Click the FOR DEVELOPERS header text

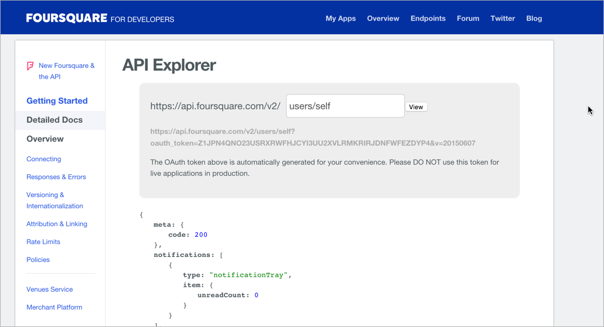click(x=142, y=19)
